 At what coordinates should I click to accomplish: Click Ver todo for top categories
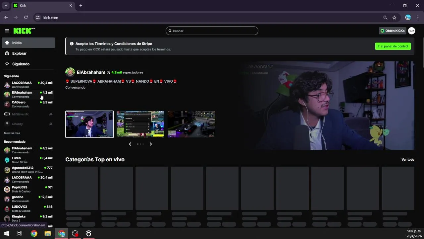408,160
